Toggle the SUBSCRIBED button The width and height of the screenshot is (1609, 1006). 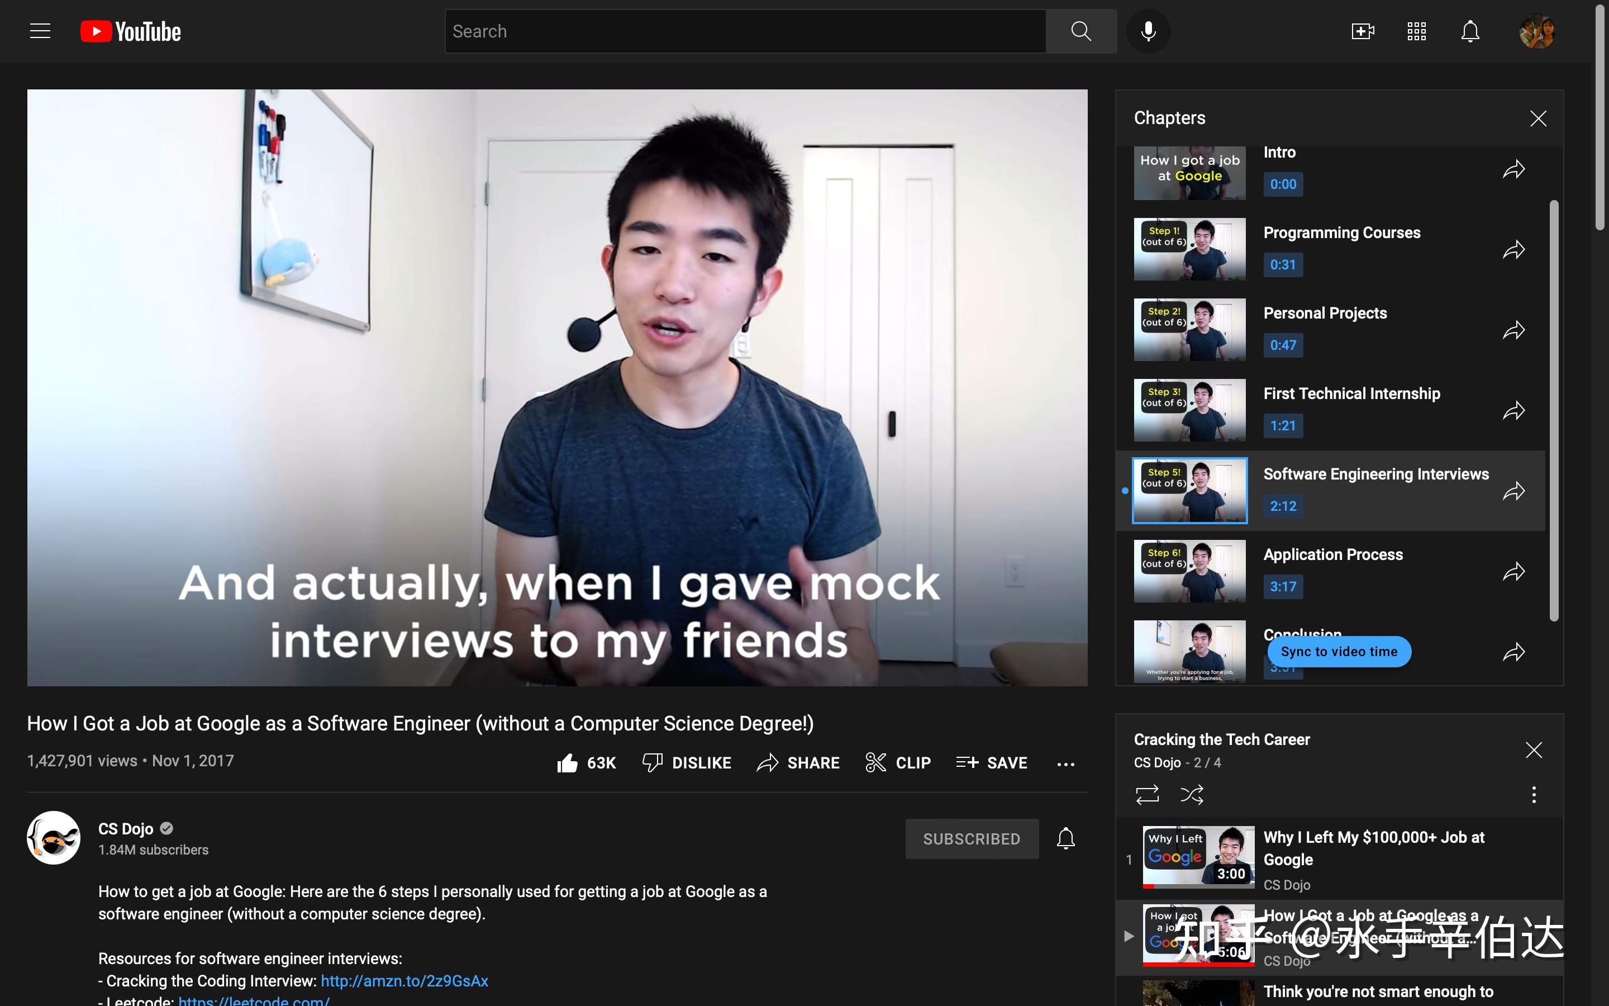point(972,839)
